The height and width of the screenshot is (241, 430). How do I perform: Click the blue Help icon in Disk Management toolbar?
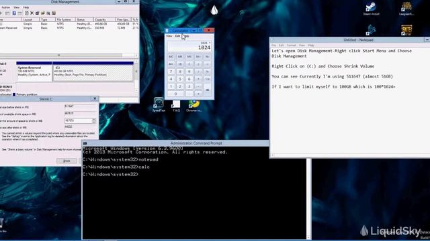tap(14, 13)
